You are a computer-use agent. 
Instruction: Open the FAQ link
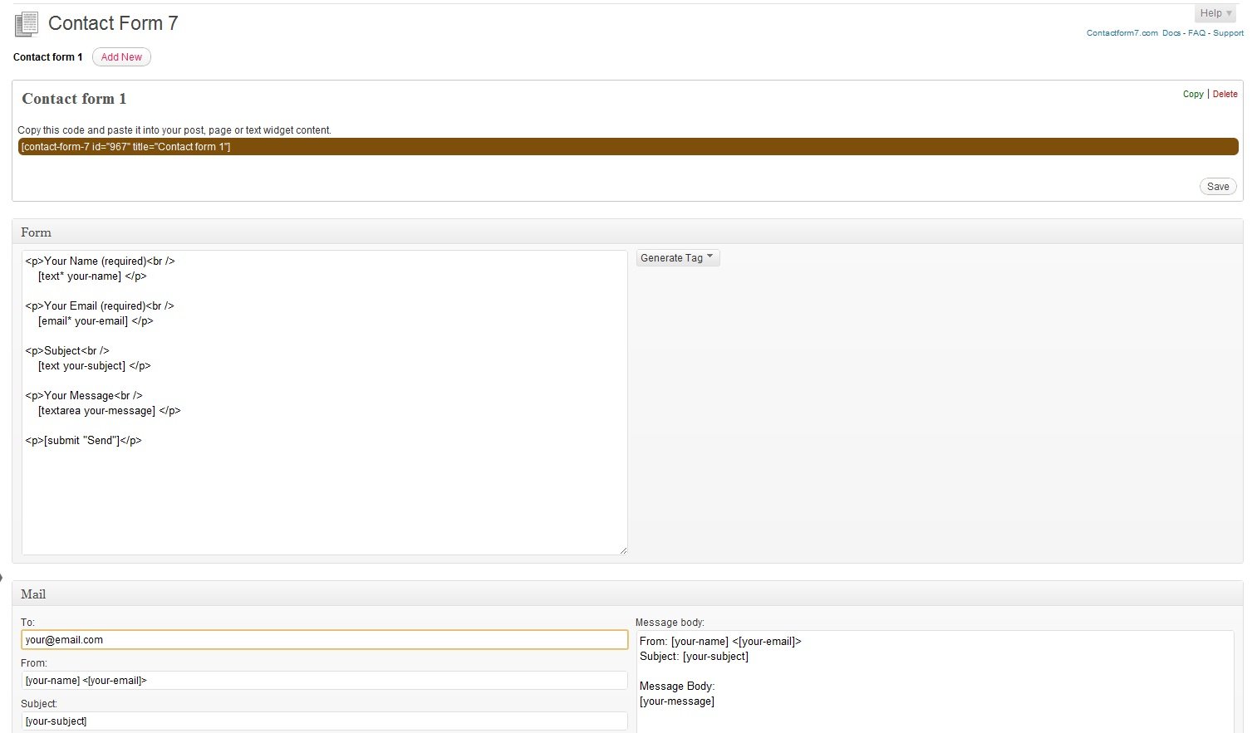pyautogui.click(x=1196, y=33)
